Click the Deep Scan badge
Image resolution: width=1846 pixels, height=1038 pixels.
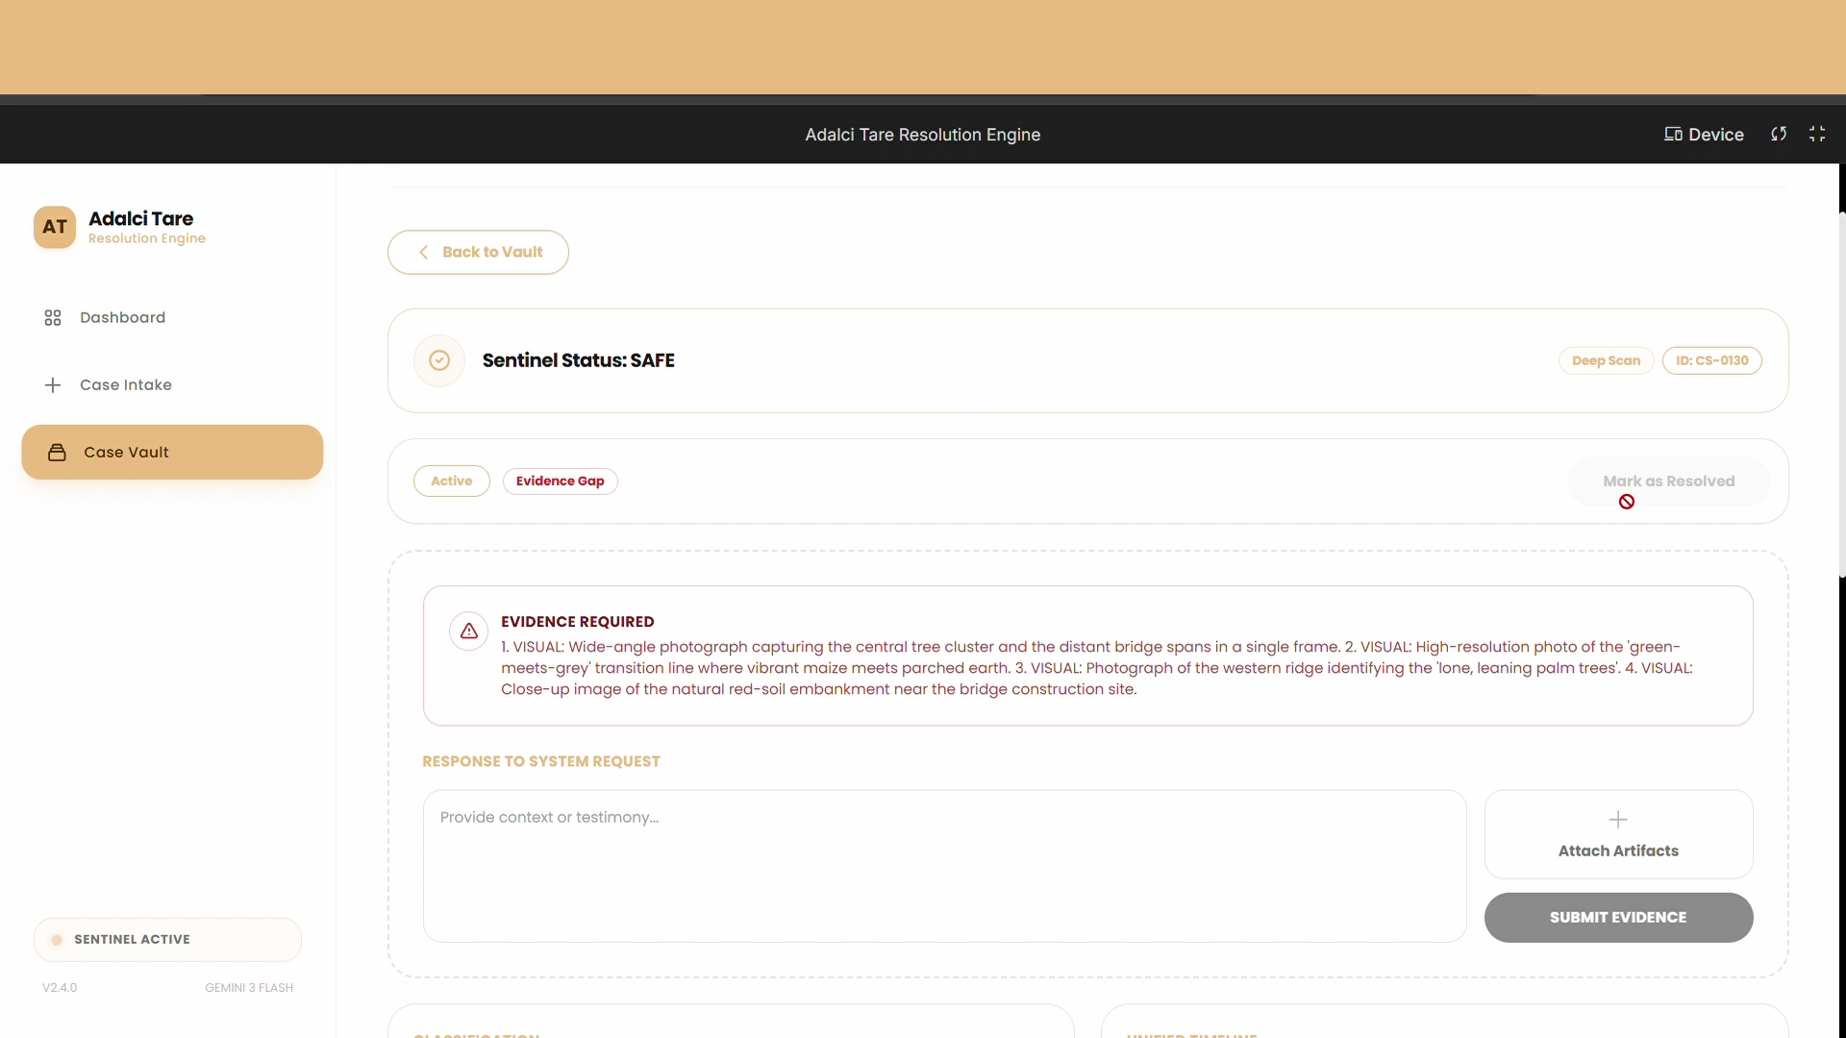coord(1606,361)
